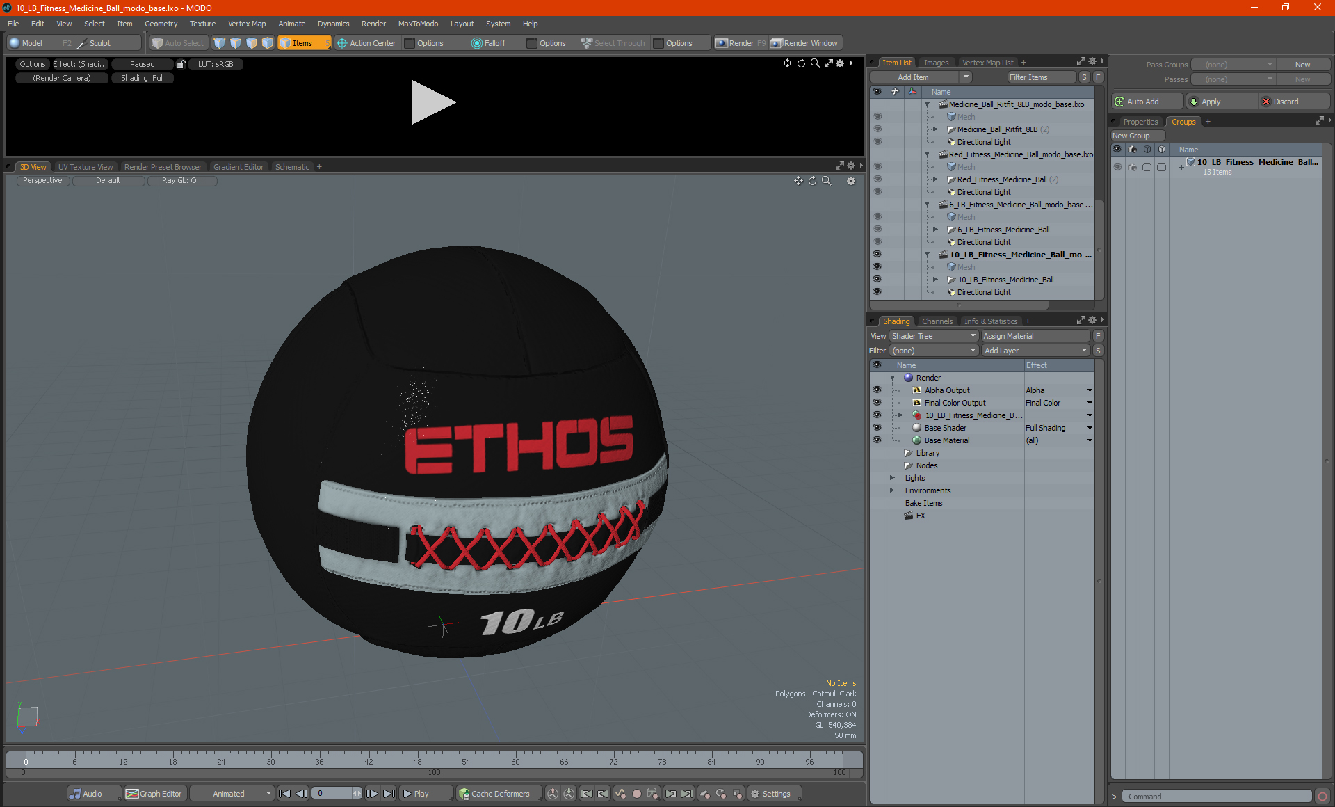Open the Graph Editor
The height and width of the screenshot is (807, 1335).
(x=154, y=794)
